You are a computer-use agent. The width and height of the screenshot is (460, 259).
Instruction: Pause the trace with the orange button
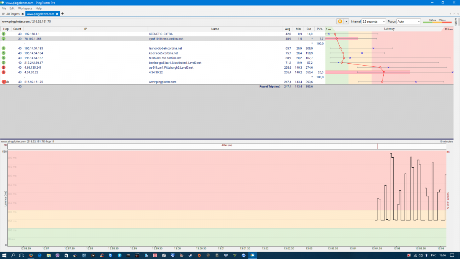(340, 21)
